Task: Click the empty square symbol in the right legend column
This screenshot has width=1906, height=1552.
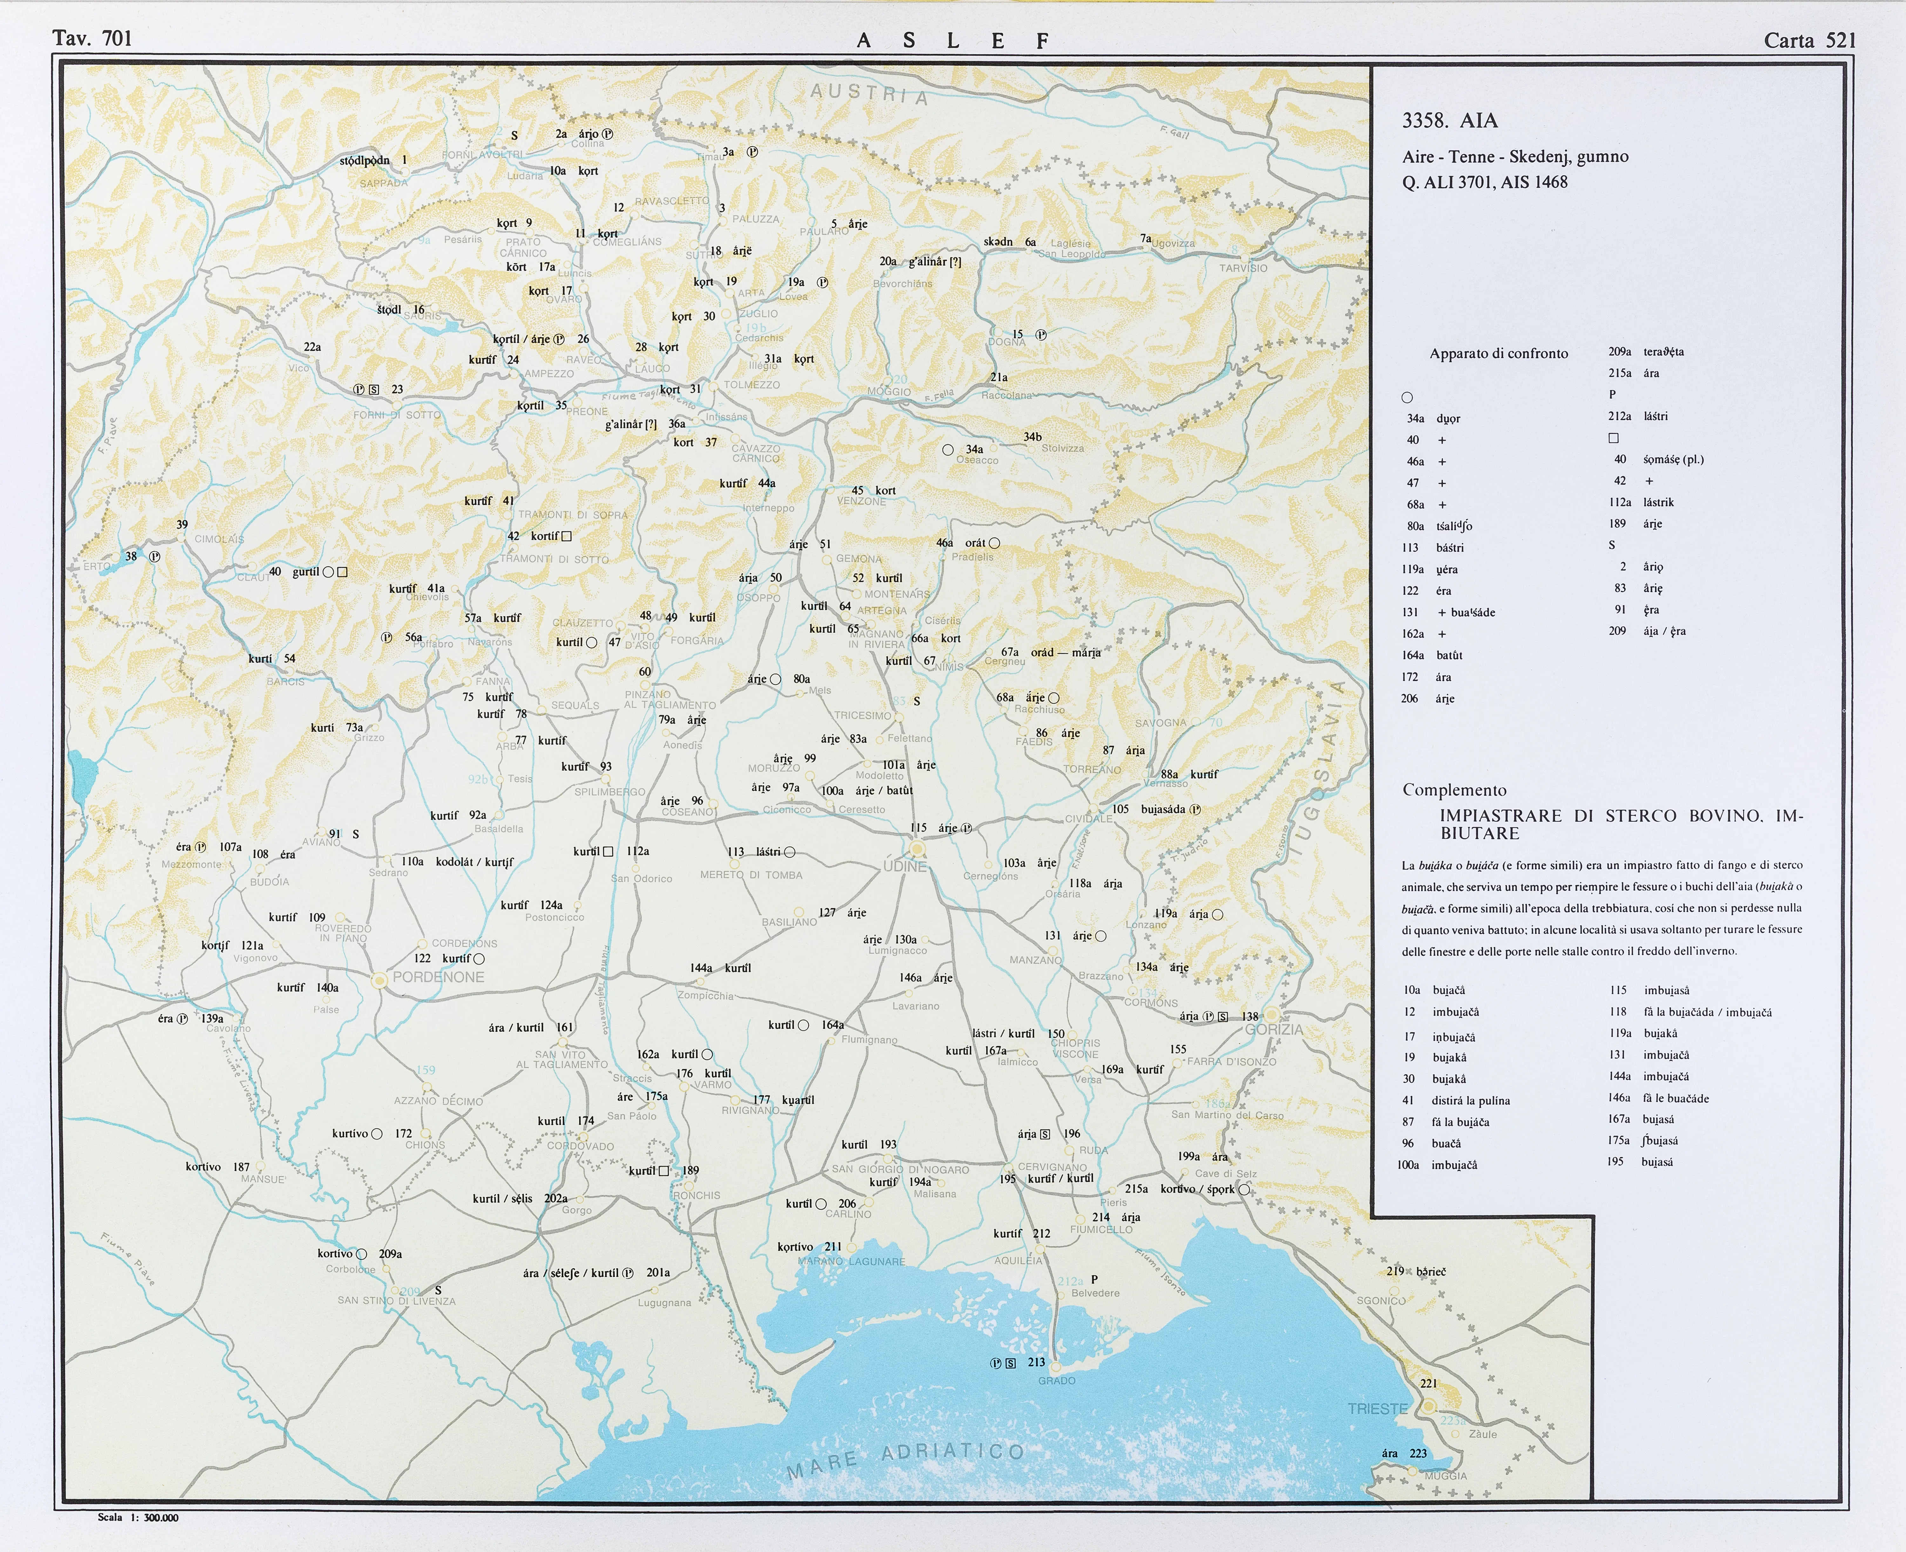Action: coord(1614,438)
